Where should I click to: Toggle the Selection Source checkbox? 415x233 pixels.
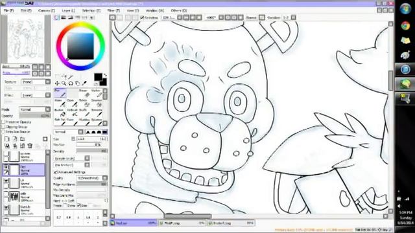pos(3,131)
